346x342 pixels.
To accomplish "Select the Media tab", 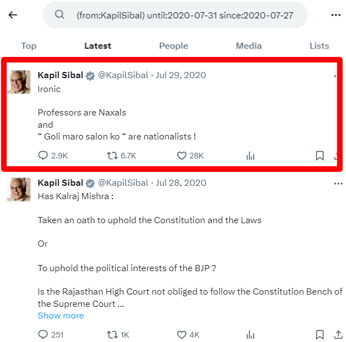I will tap(248, 46).
